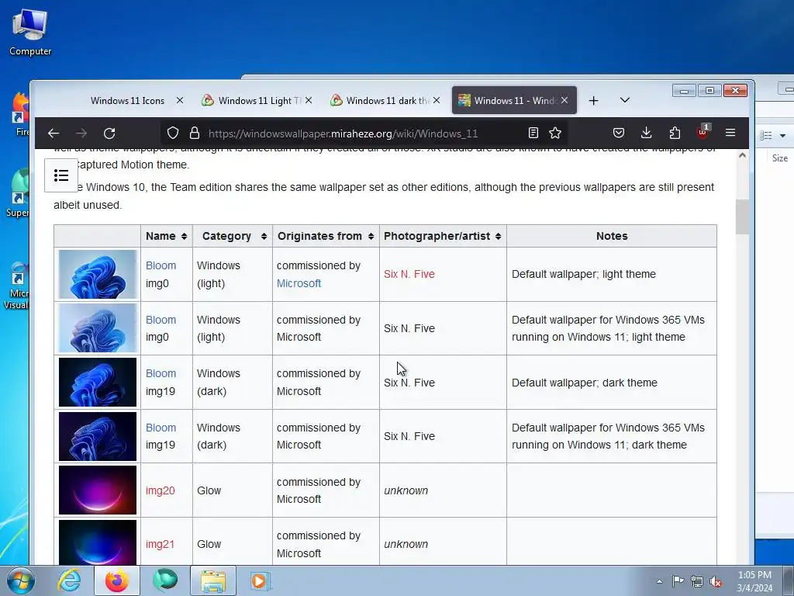
Task: Follow the blue Microsoft link
Action: click(x=299, y=283)
